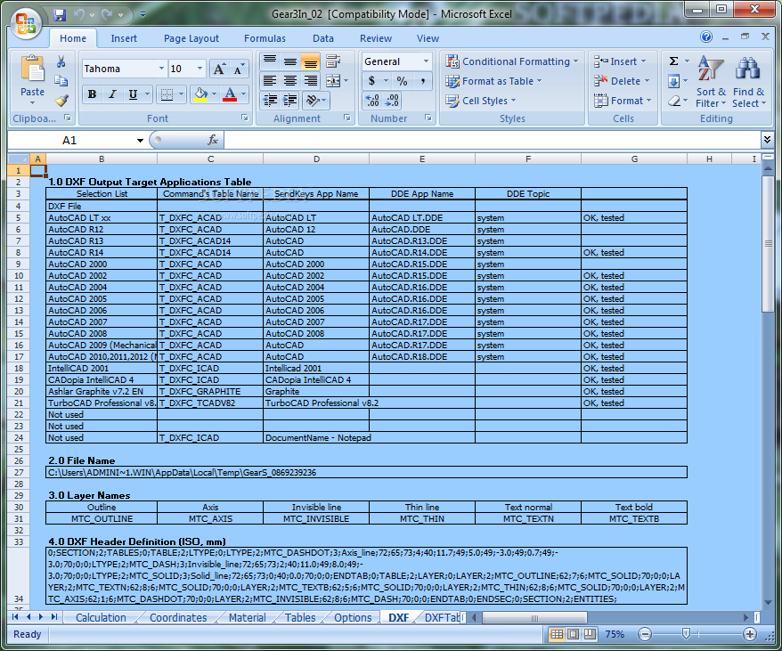
Task: Apply red font color
Action: pos(230,94)
